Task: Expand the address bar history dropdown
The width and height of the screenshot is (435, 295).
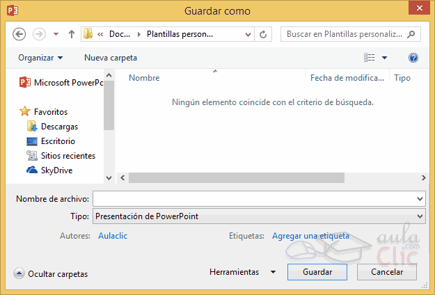Action: (x=248, y=34)
